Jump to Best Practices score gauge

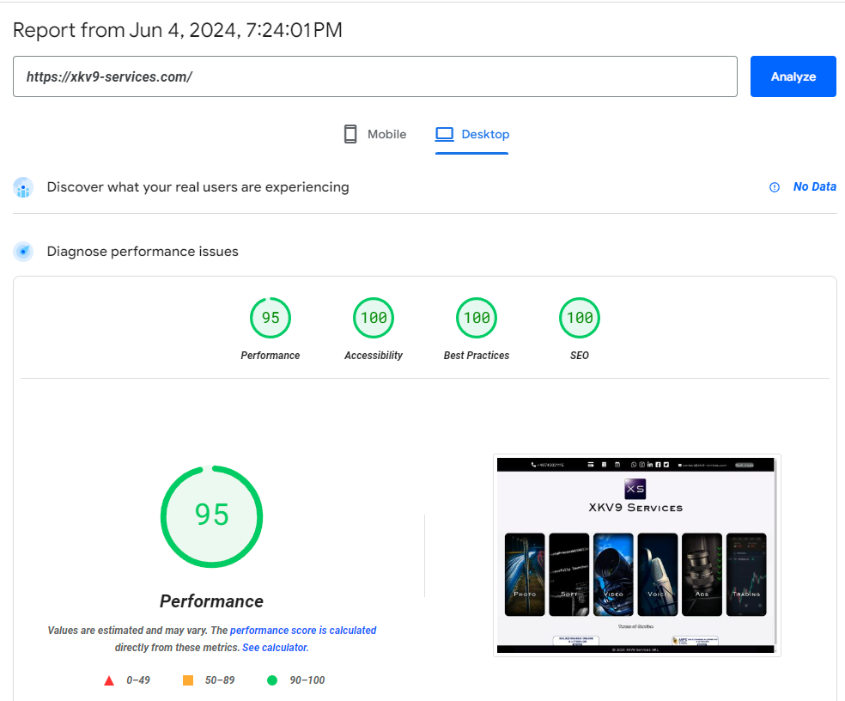point(477,318)
